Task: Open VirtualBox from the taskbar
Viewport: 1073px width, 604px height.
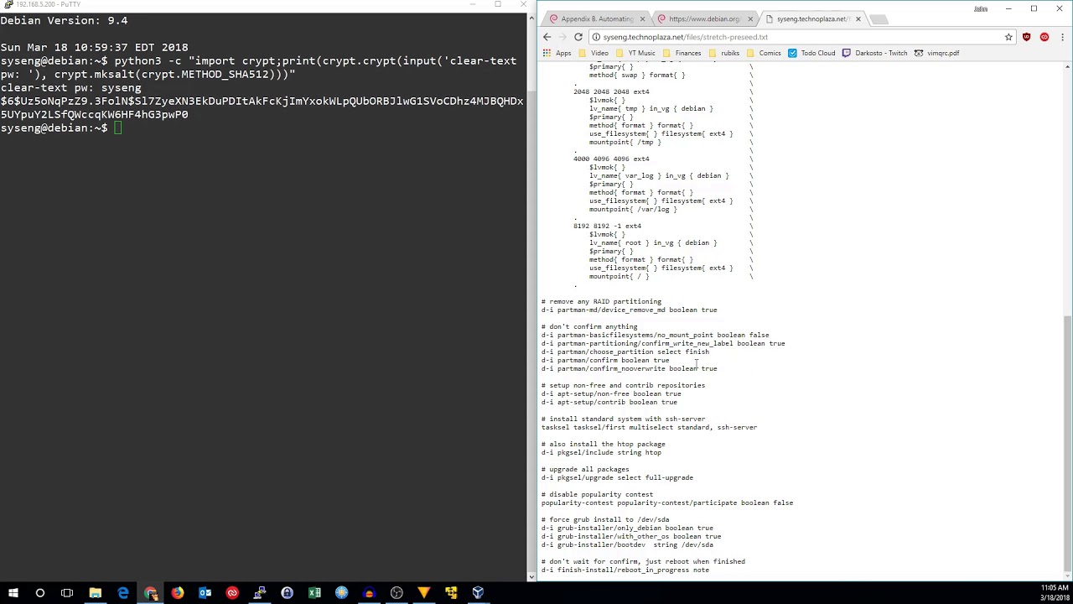Action: click(478, 593)
